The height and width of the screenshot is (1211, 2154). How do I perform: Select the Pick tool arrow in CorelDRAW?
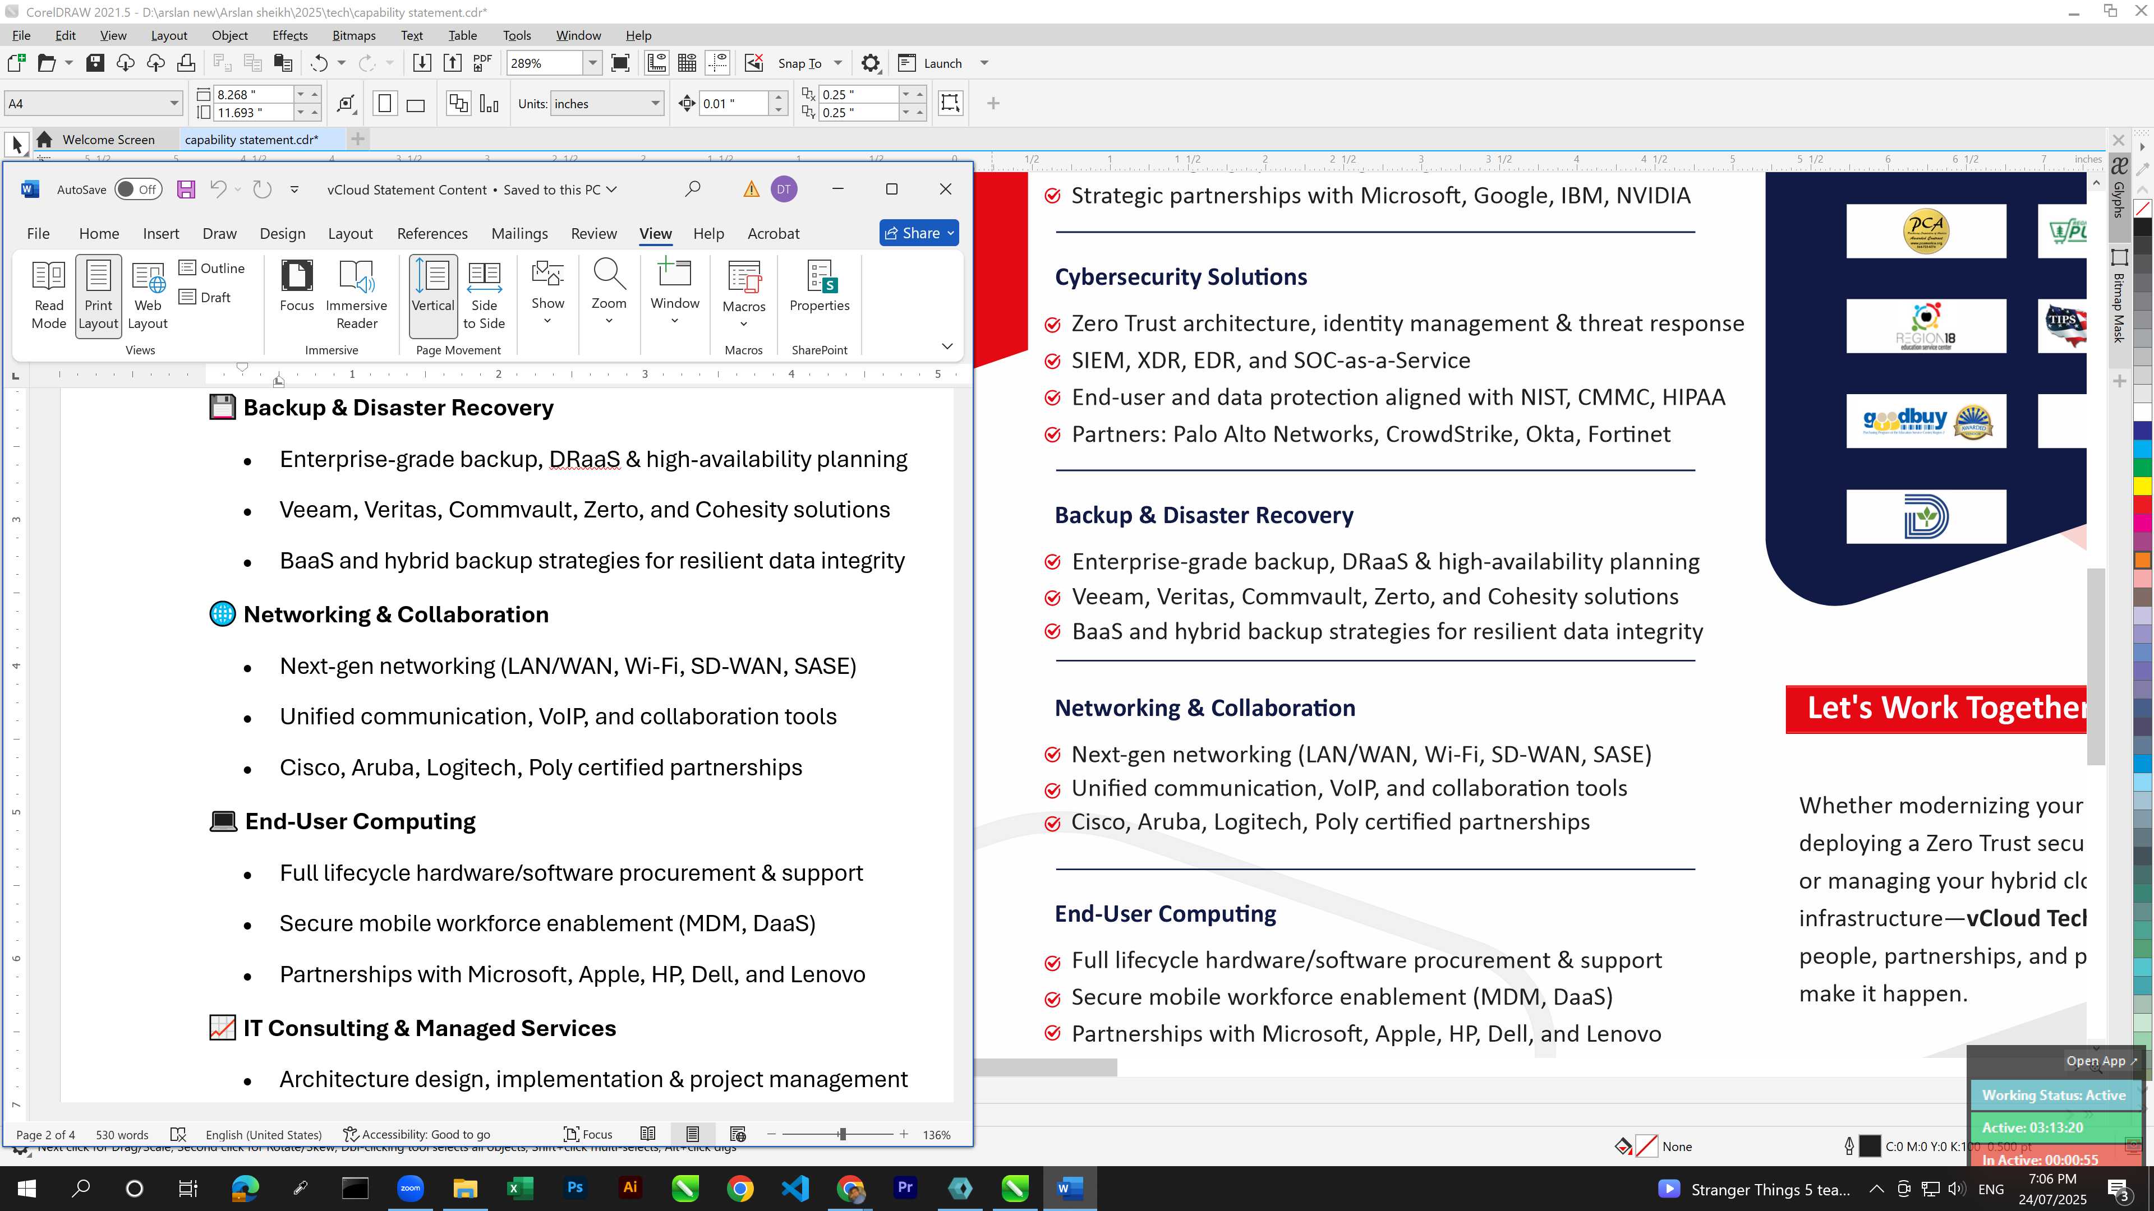click(17, 145)
